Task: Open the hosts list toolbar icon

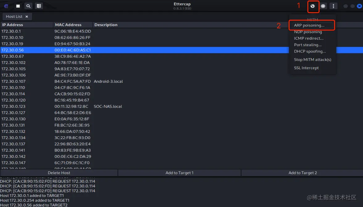Action: (x=39, y=6)
